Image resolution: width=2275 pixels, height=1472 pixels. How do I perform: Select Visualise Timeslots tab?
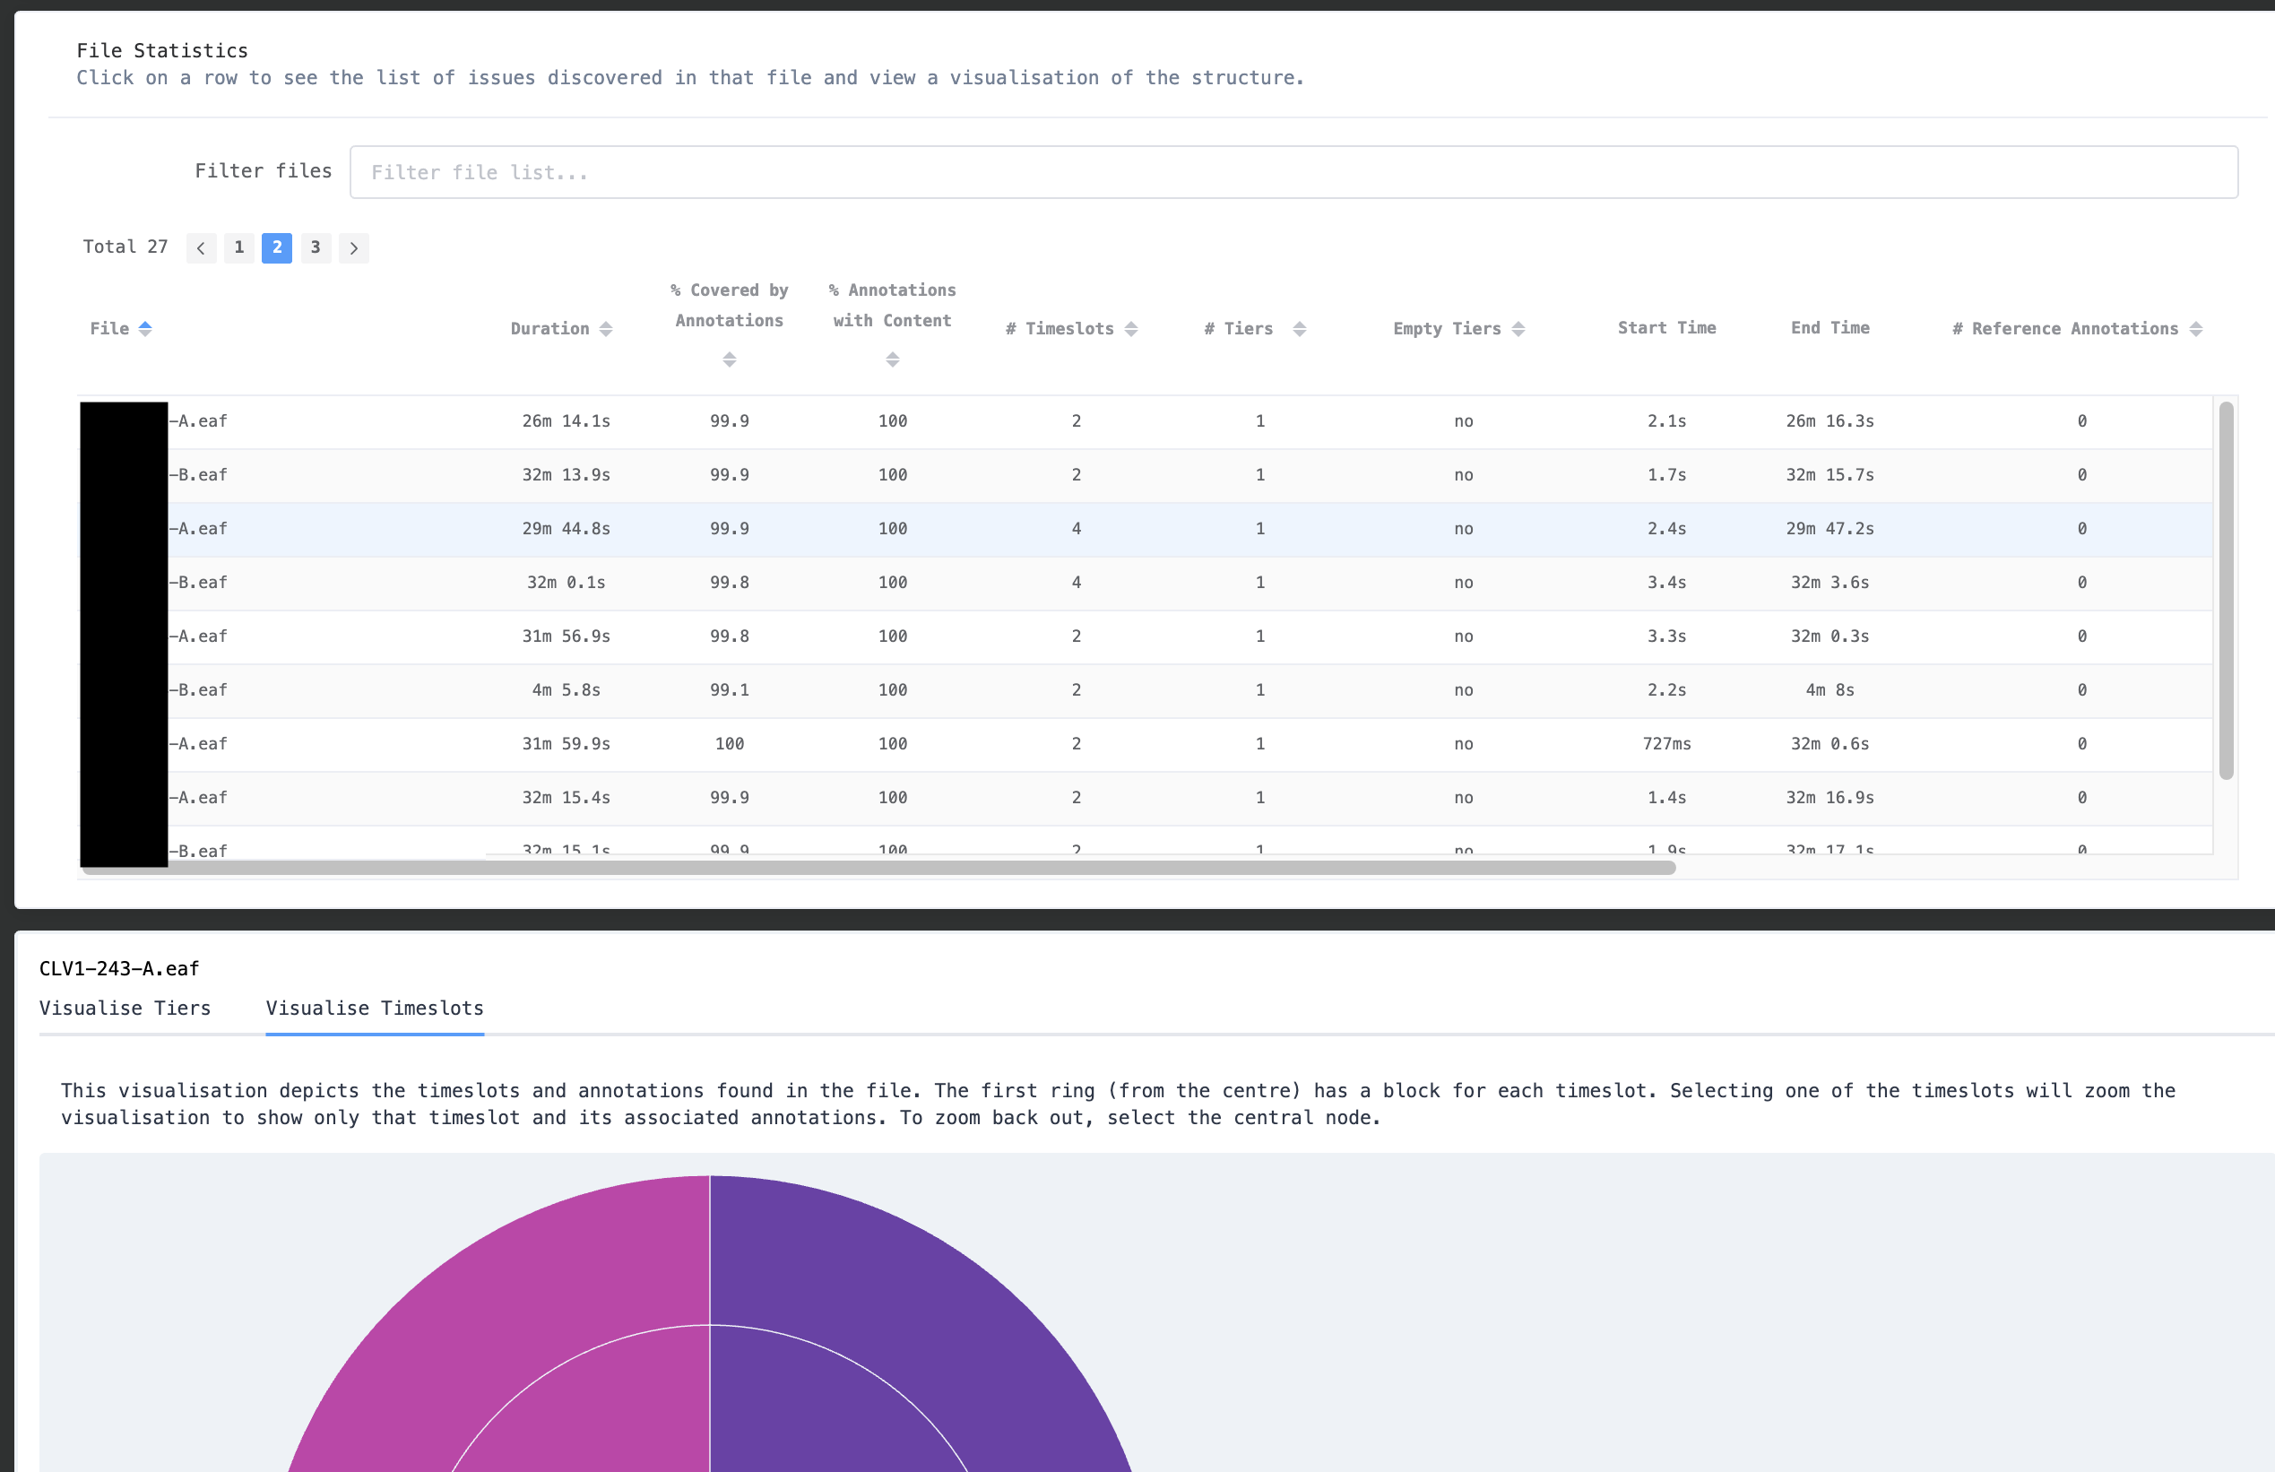pyautogui.click(x=375, y=1009)
